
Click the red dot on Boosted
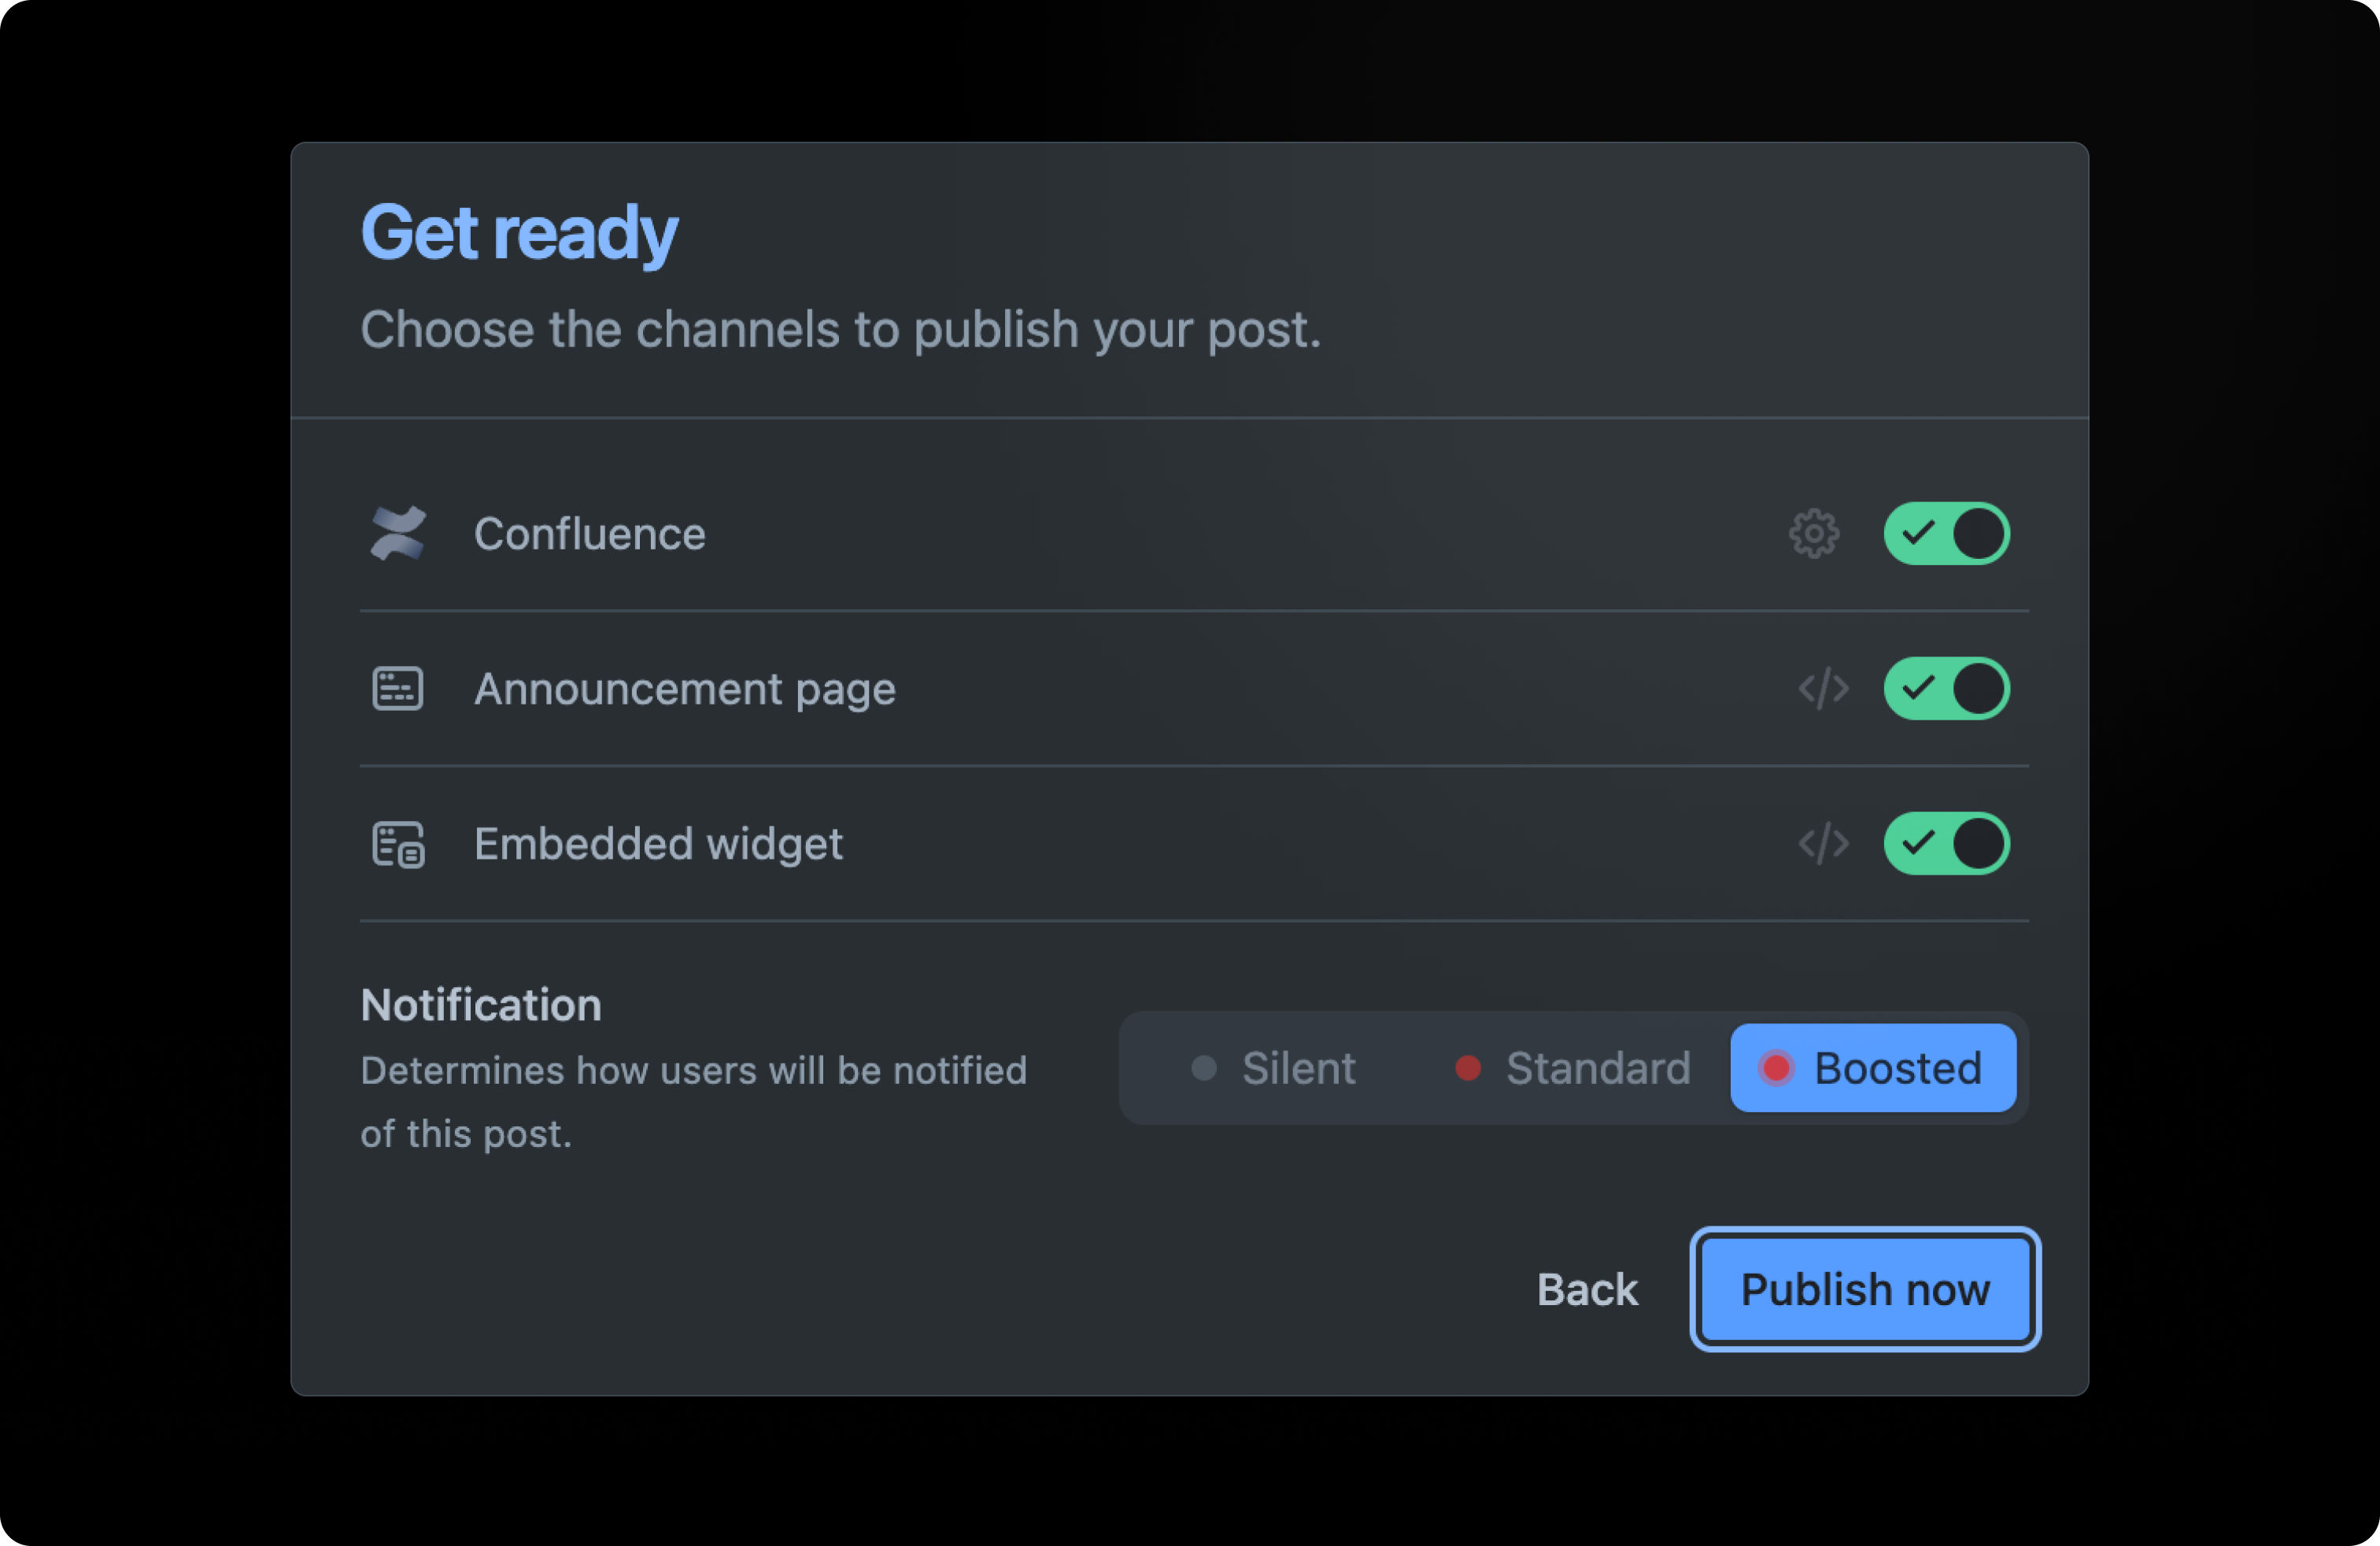tap(1776, 1068)
